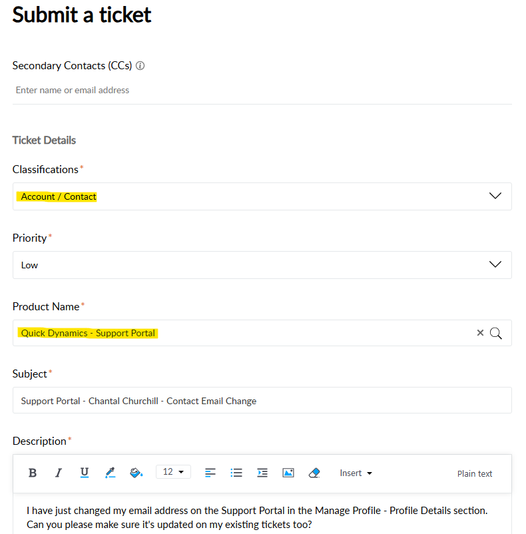526x534 pixels.
Task: Apply italic formatting to description text
Action: coord(59,473)
